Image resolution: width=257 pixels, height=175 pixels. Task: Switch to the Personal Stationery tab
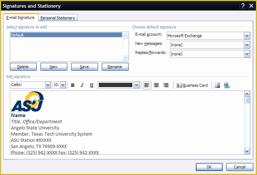(x=58, y=18)
